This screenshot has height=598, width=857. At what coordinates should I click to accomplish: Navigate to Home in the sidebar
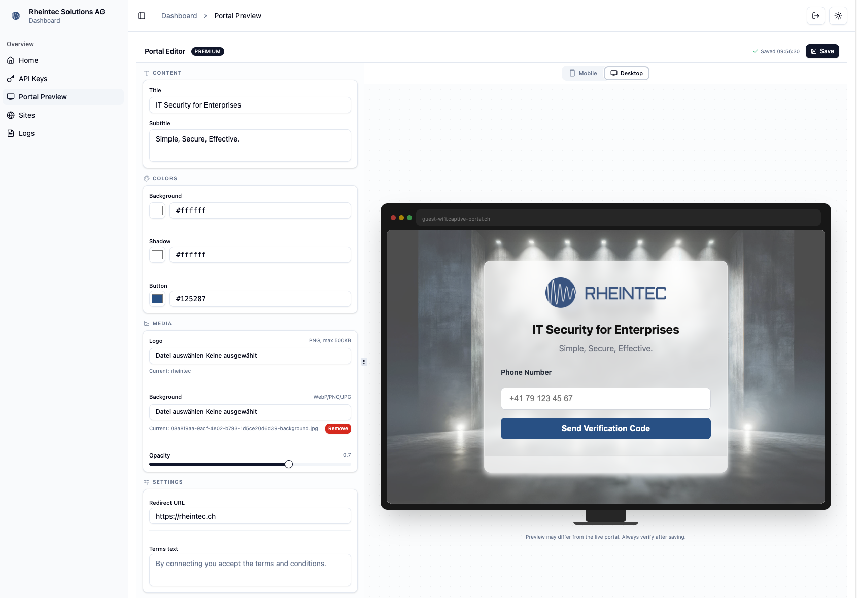point(28,60)
